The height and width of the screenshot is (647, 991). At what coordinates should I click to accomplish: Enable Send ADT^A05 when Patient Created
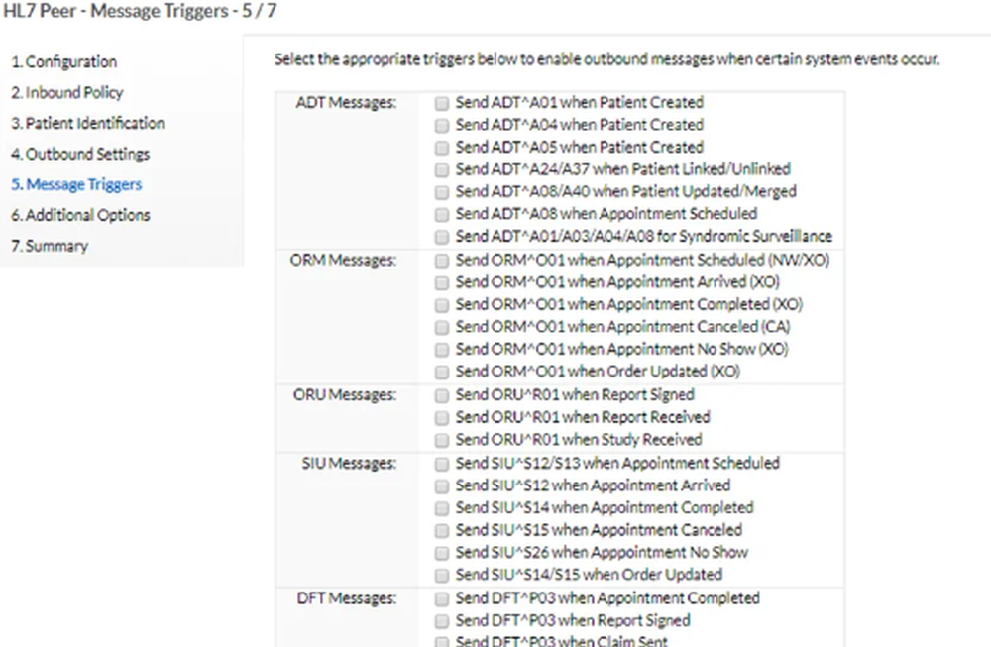click(440, 147)
